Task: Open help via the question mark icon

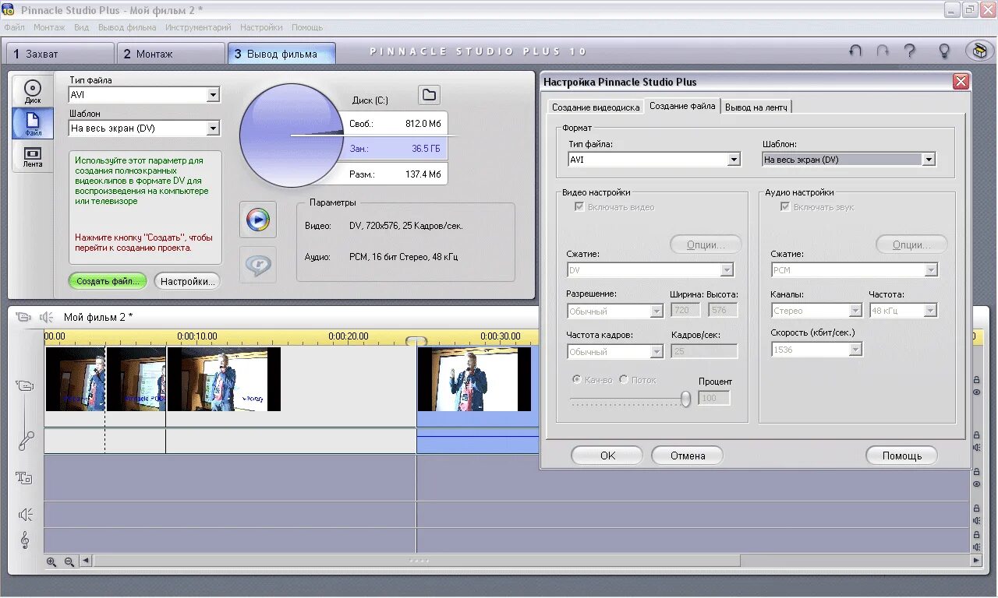Action: pos(909,51)
